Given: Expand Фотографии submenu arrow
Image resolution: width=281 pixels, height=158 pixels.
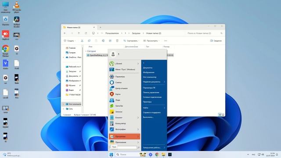Looking at the screenshot, I should point(138,129).
